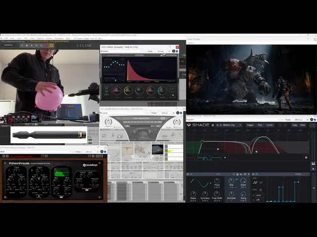Adjust the red FOCUS knob in UNVEIL
The height and width of the screenshot is (237, 317).
click(x=117, y=91)
